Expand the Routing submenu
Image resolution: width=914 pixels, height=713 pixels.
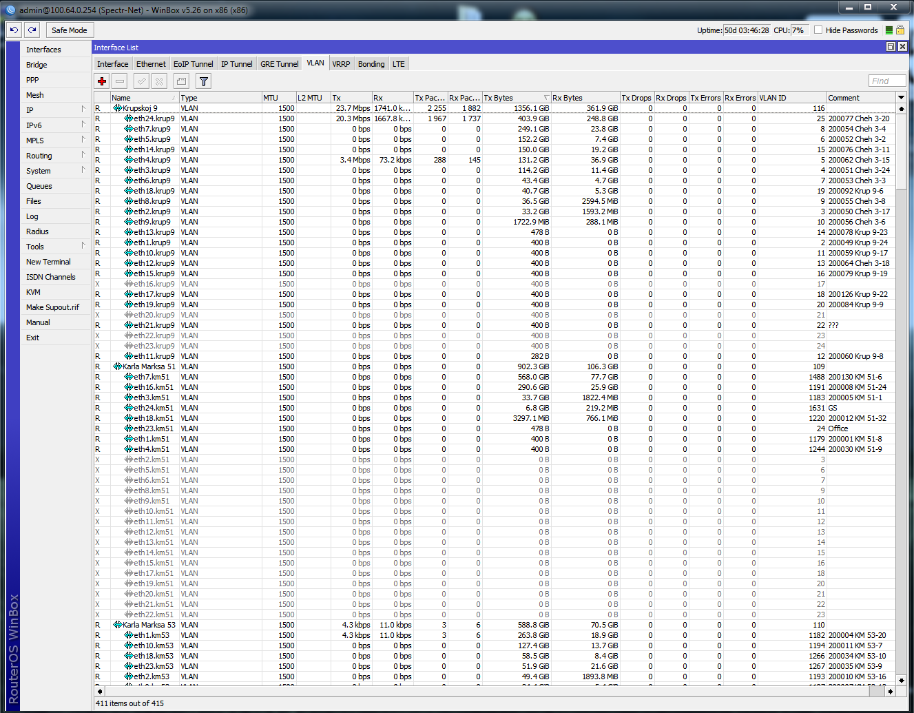pos(55,156)
